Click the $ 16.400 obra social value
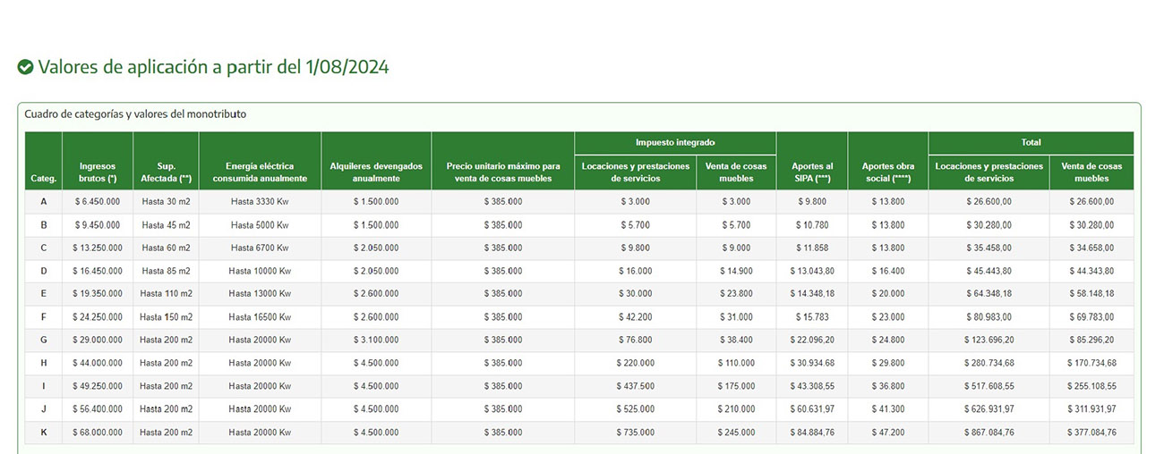Screen dimensions: 1164x454 [x=888, y=271]
